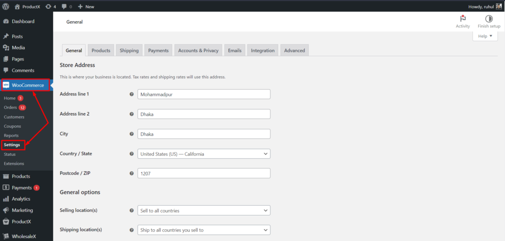Click the New plus icon in the admin bar
Viewport: 505px width, 241px height.
[x=80, y=6]
